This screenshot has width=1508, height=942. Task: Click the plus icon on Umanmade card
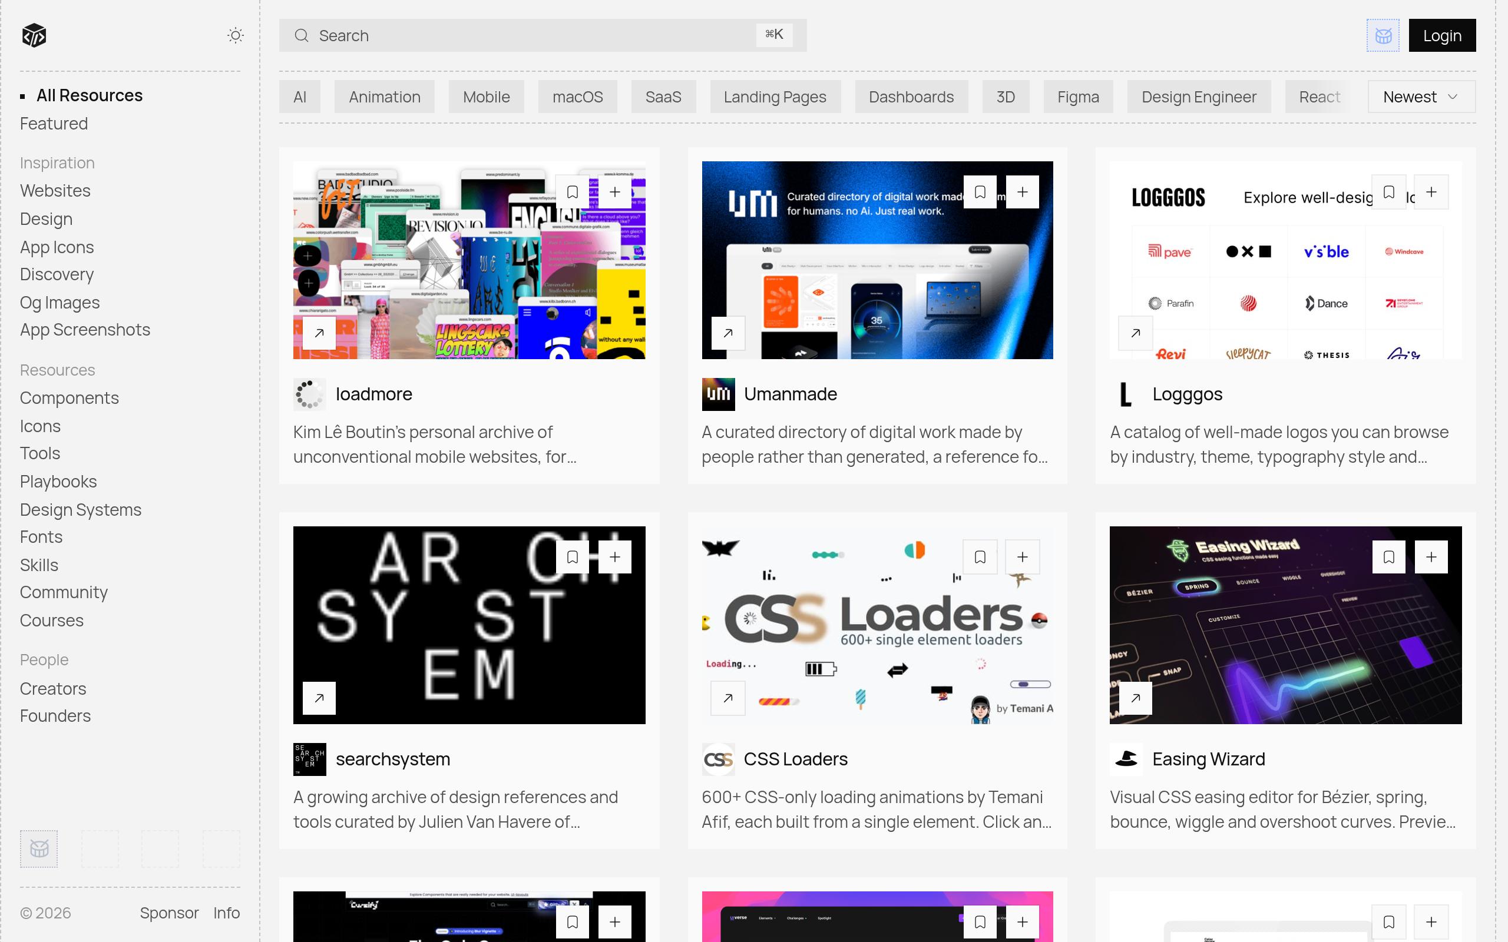click(1023, 192)
